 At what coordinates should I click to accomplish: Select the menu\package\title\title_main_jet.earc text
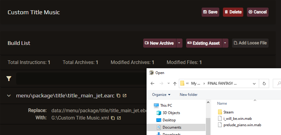click(65, 96)
